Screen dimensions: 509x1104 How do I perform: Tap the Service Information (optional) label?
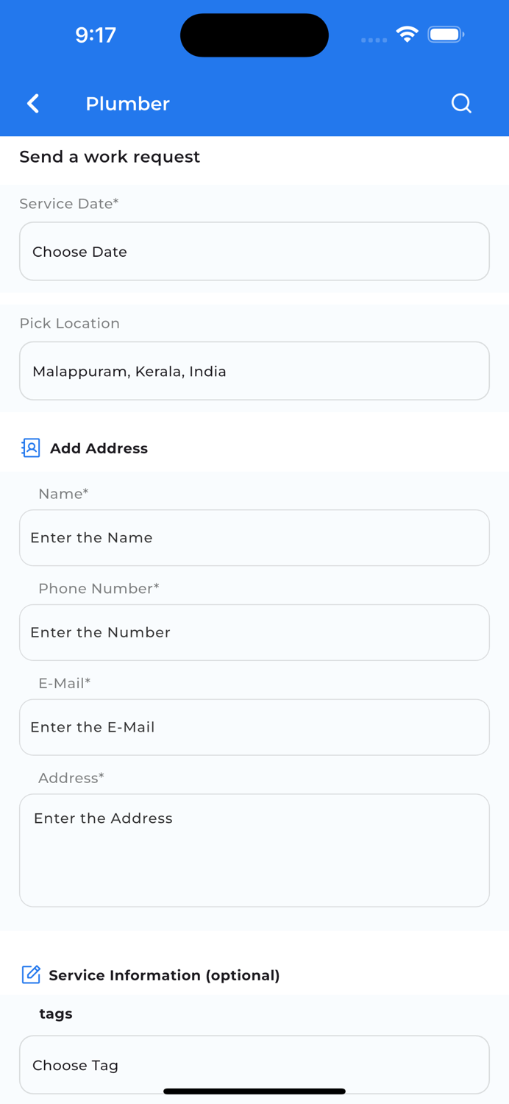[164, 974]
